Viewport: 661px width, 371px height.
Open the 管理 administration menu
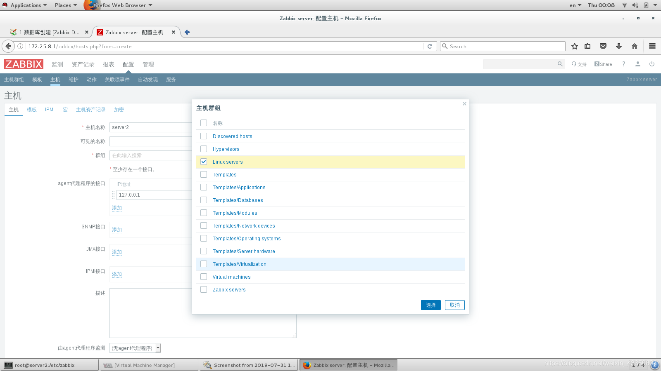pos(148,64)
